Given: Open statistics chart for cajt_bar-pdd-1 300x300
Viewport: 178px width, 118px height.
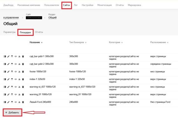Looking at the screenshot, I should [x=19, y=56].
